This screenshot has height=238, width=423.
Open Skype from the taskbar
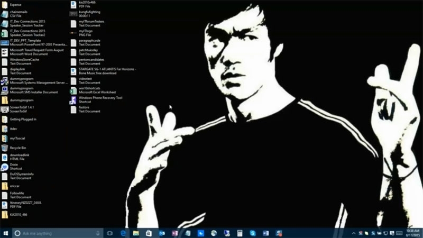pos(253,233)
